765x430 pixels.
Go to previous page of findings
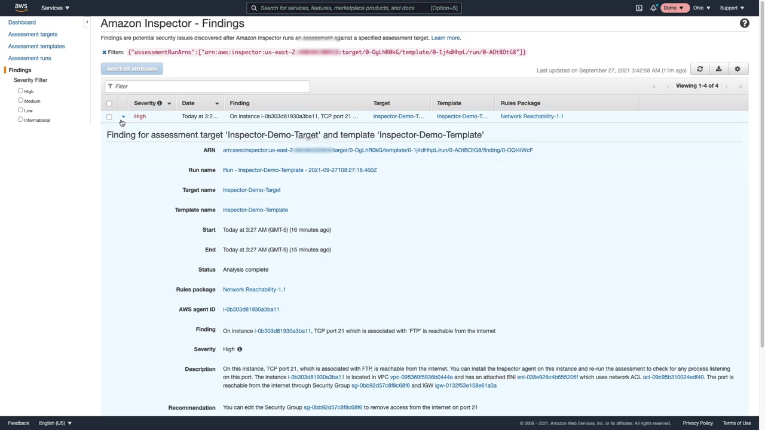coord(668,86)
